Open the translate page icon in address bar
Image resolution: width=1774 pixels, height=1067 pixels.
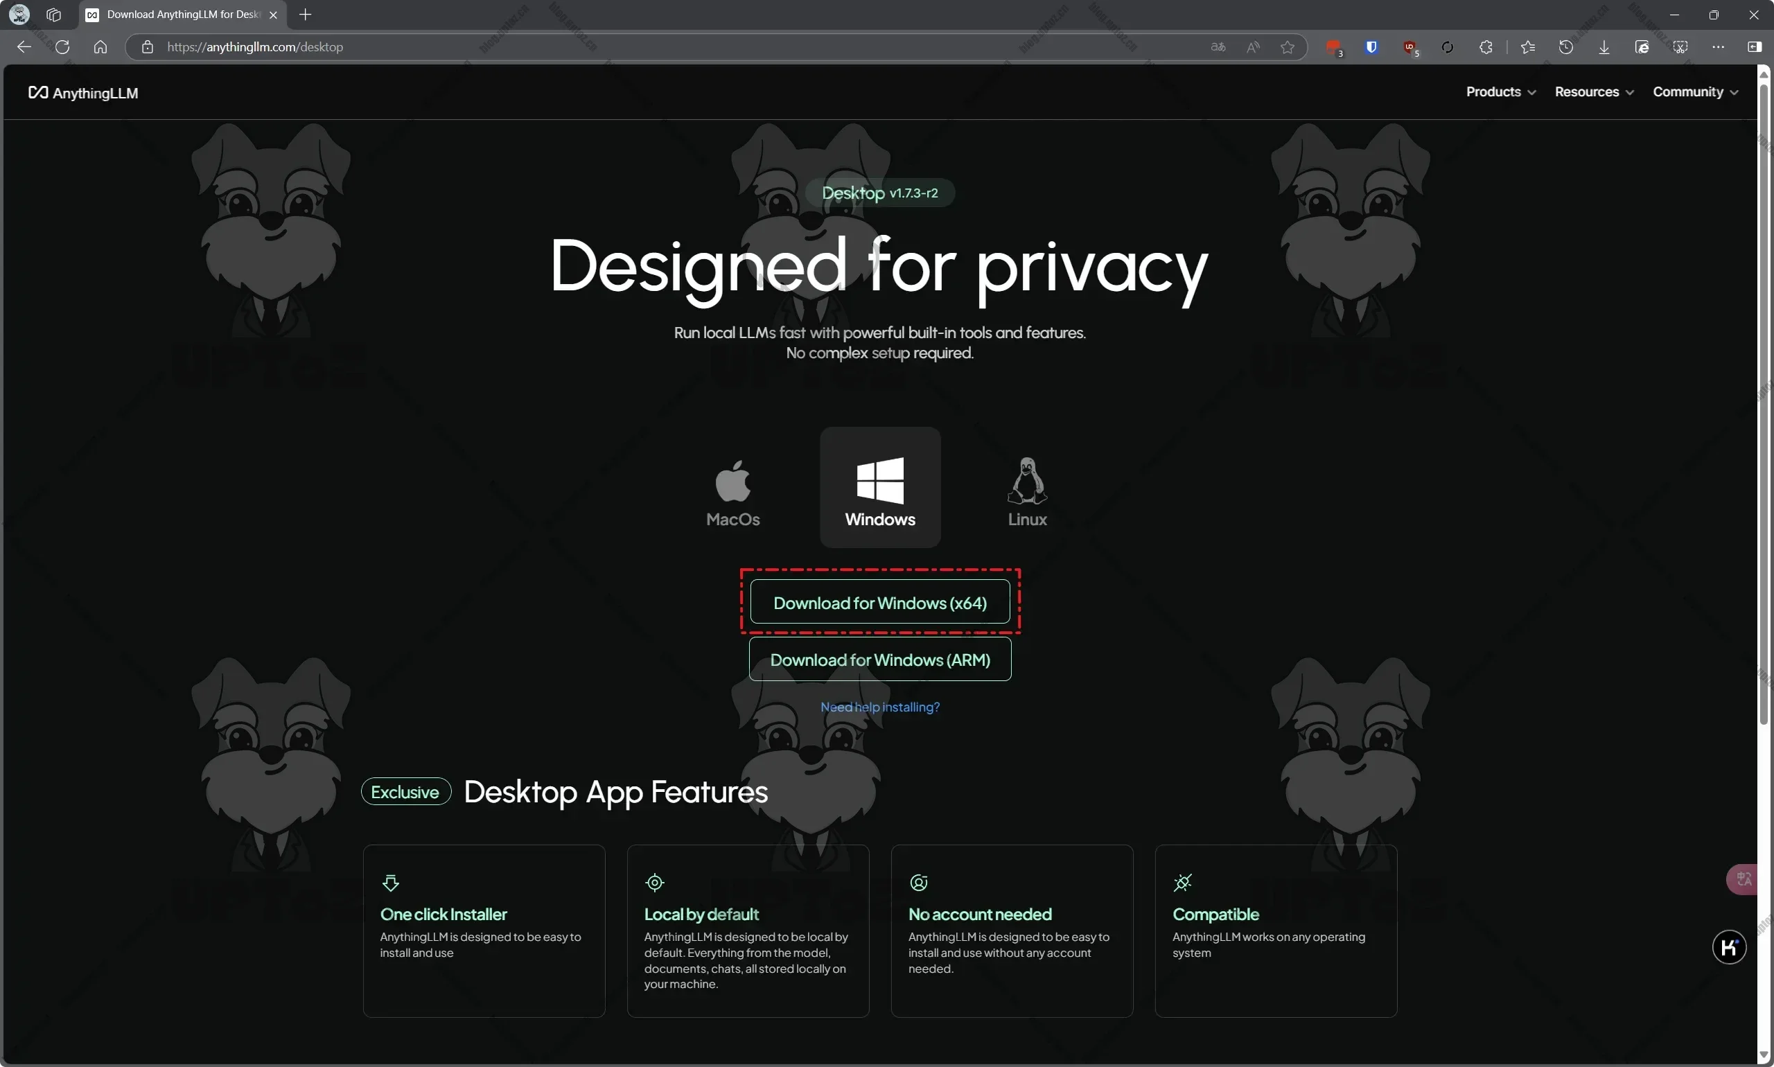tap(1218, 46)
